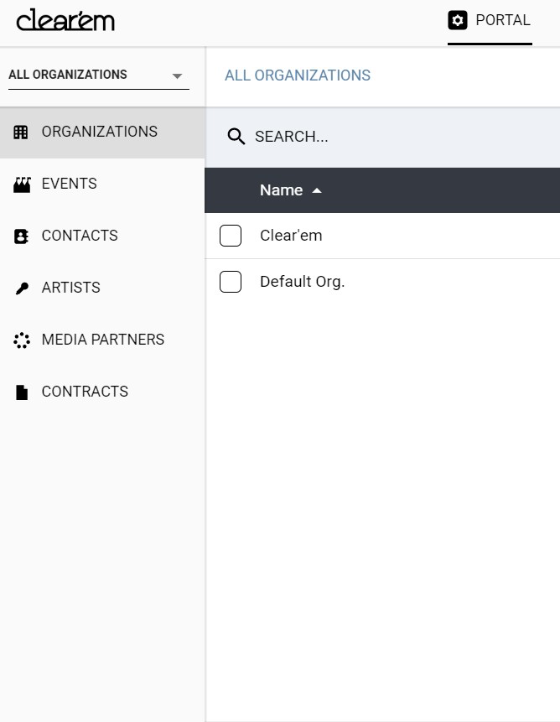Click the Organizations building icon in sidebar
The height and width of the screenshot is (722, 560).
22,132
